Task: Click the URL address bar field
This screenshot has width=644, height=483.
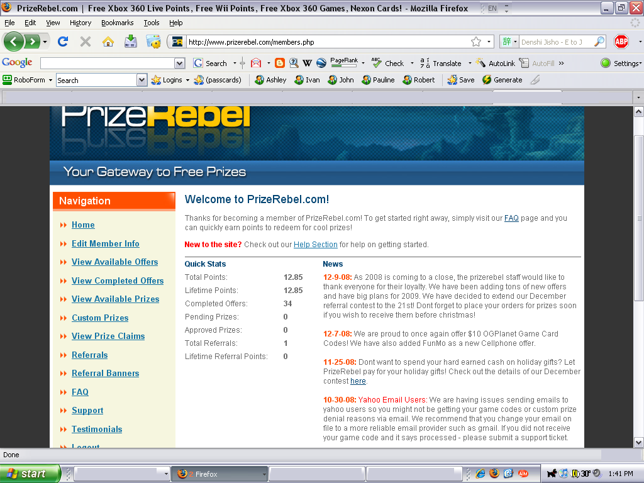Action: (327, 42)
